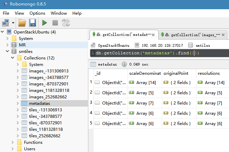This screenshot has width=229, height=152.
Task: Close the metadat query tab
Action: (x=153, y=35)
